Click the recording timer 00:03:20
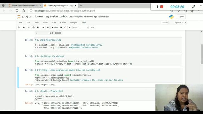Screen dimensions: 203x114 click(177, 7)
